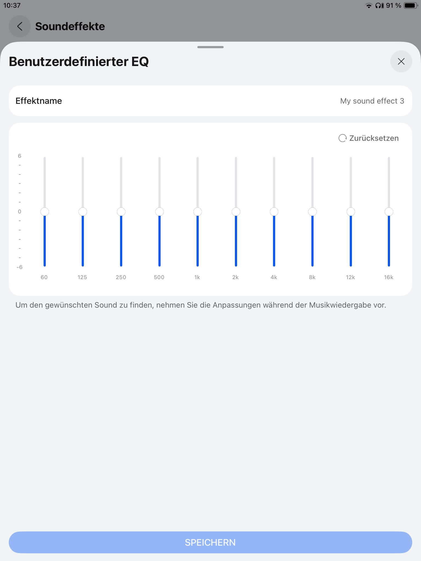Click the 500 Hz slider handle
Screen dimensions: 421x561
pyautogui.click(x=159, y=212)
